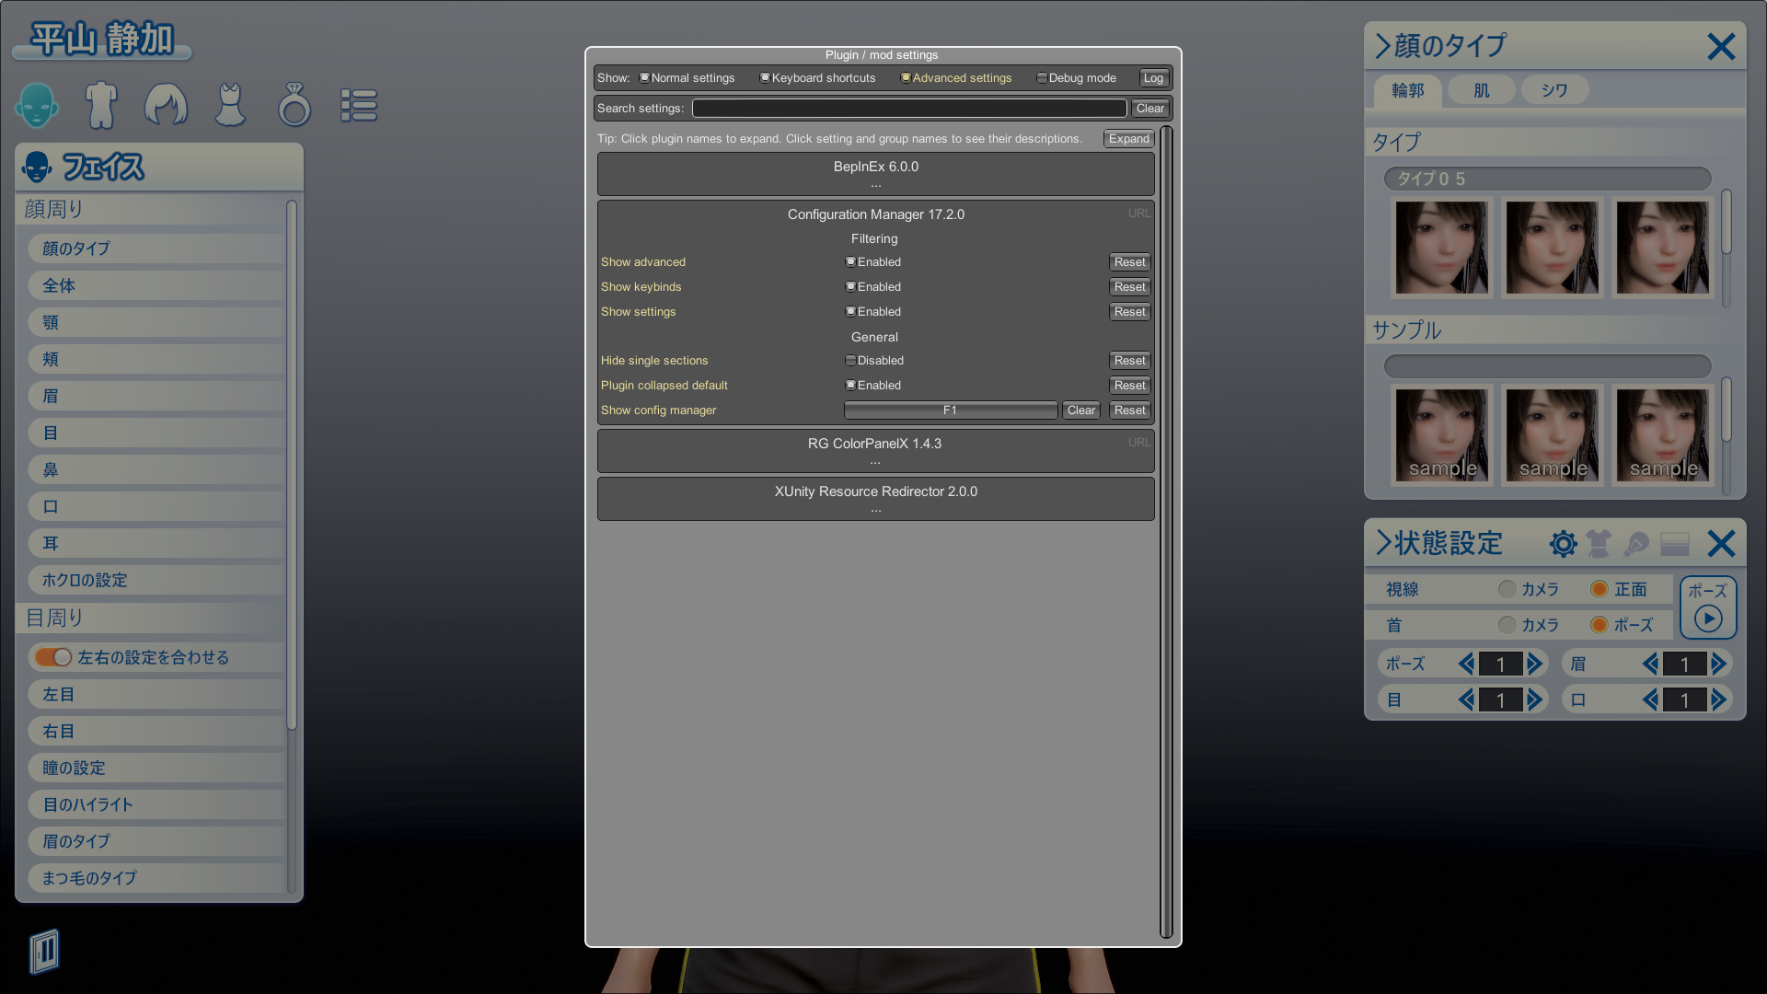Select the accessory-state icon in 状態設定
Screen dimensions: 1767x994
(1636, 544)
